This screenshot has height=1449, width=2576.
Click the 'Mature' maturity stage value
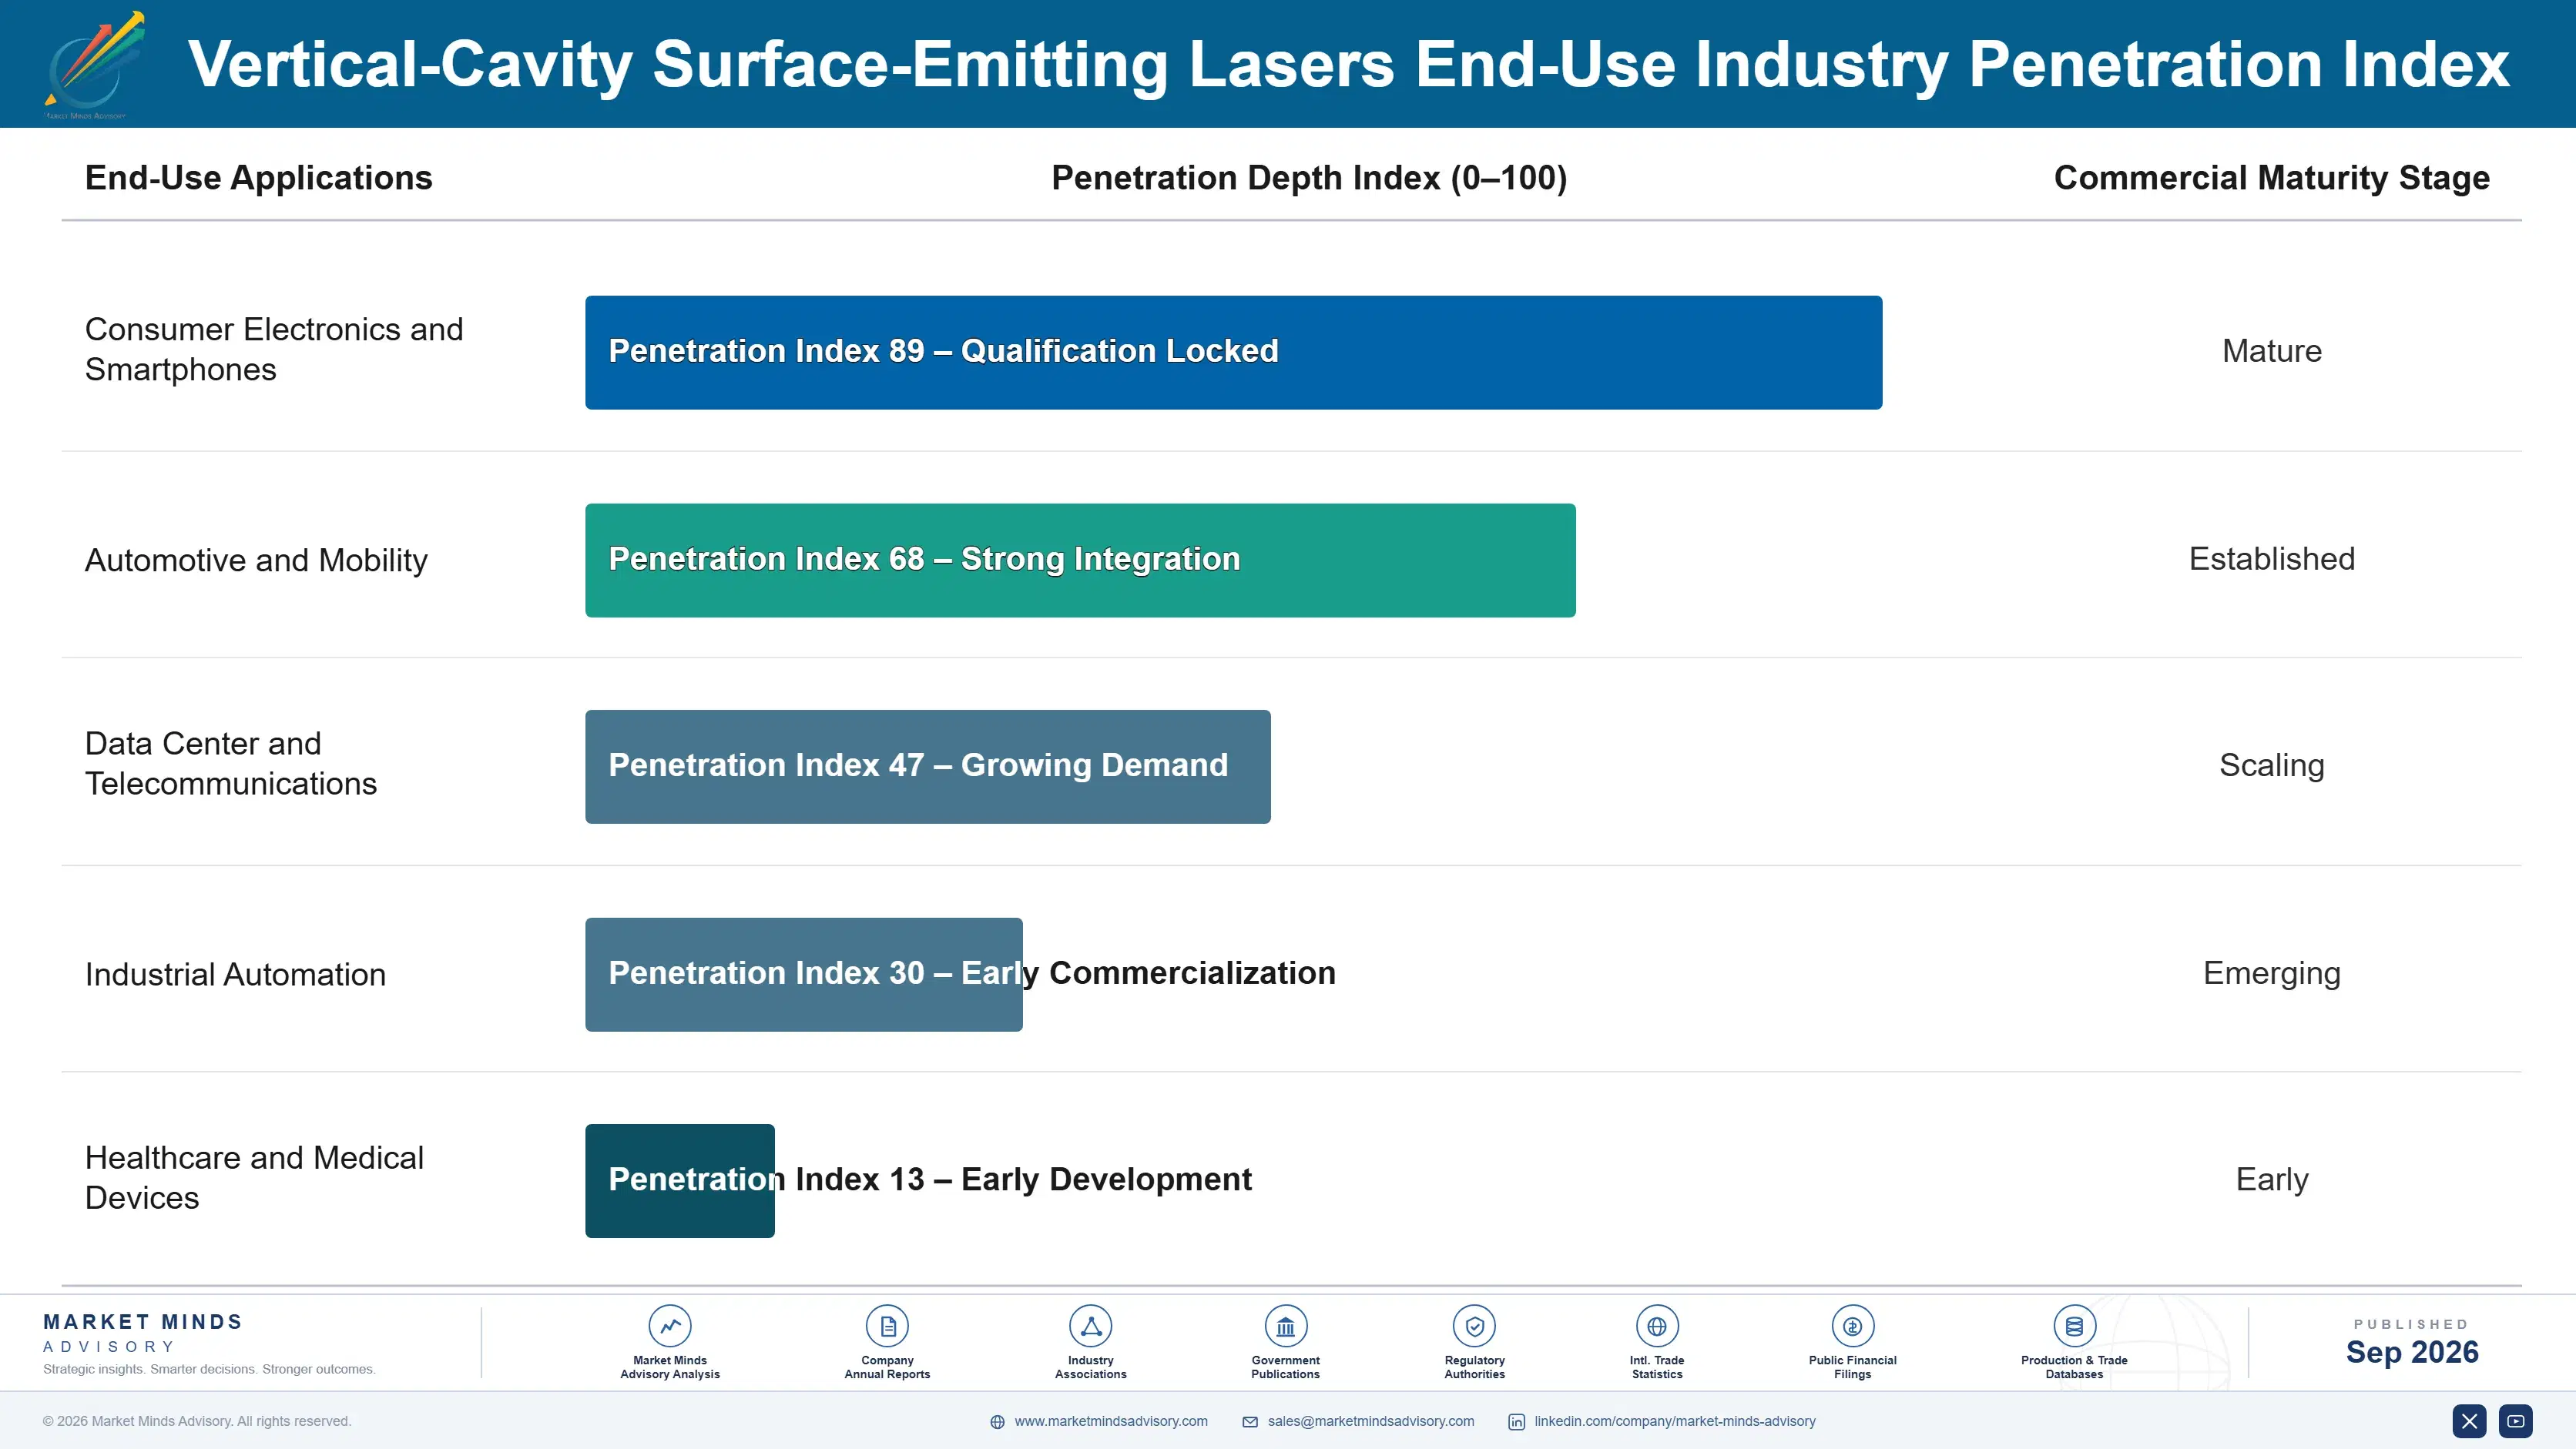[2271, 351]
